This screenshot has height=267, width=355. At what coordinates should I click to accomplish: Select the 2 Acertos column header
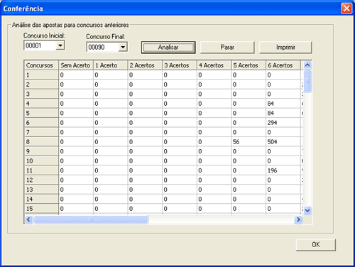tap(145, 65)
